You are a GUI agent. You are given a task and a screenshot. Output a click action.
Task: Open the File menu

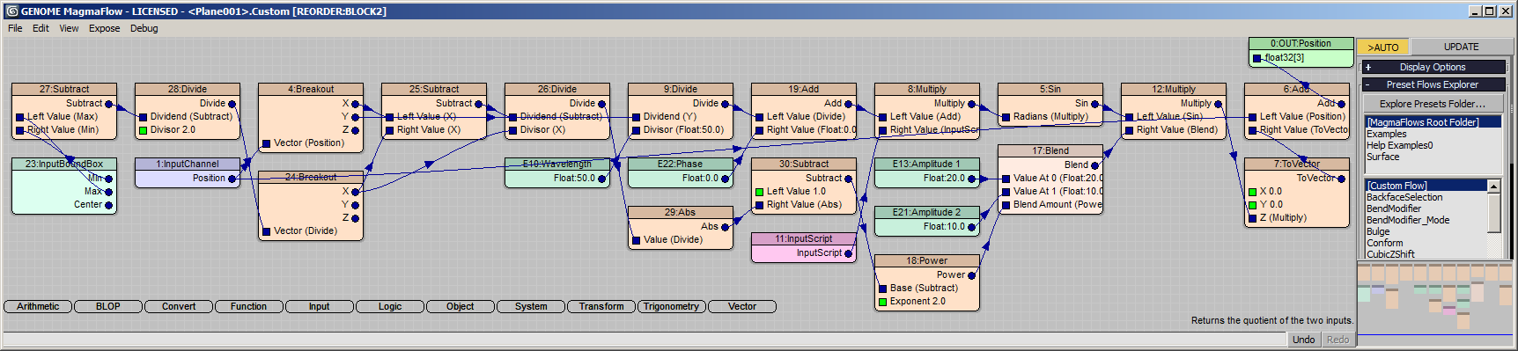[15, 28]
